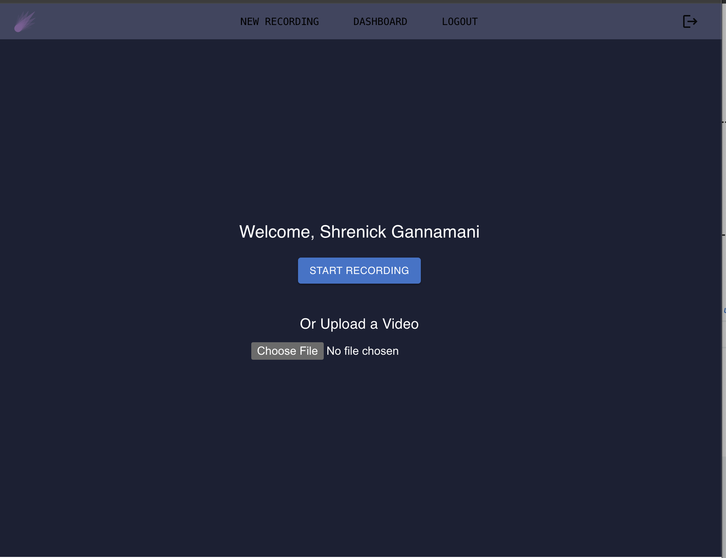The width and height of the screenshot is (726, 558).
Task: Begin a session with Start Recording
Action: (x=359, y=270)
